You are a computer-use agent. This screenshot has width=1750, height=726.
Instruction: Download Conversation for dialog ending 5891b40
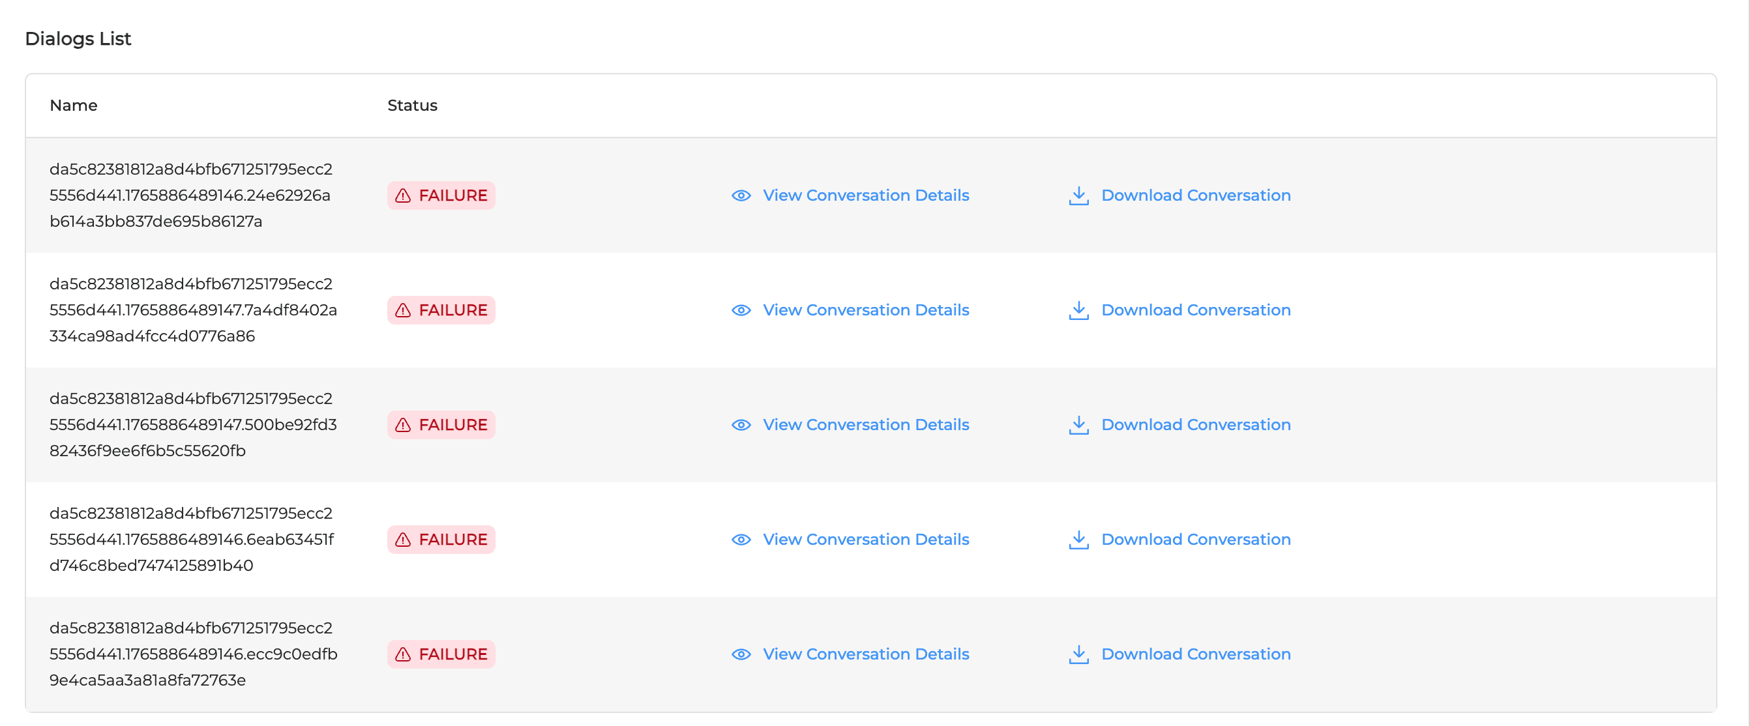pyautogui.click(x=1195, y=540)
